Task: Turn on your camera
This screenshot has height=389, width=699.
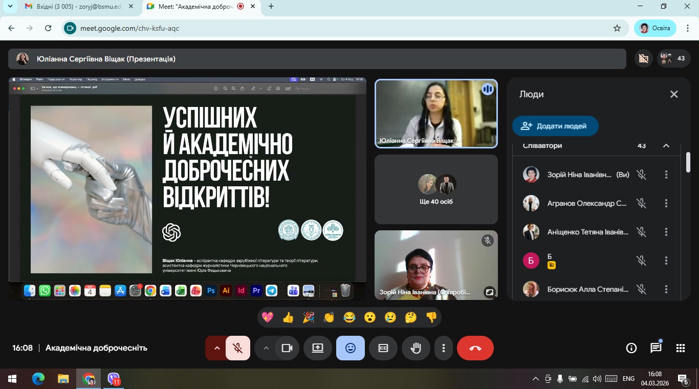Action: (x=287, y=348)
